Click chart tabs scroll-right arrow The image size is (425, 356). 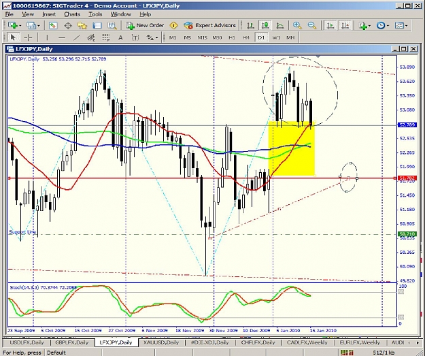coord(418,342)
